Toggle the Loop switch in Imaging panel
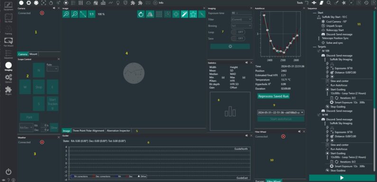The height and width of the screenshot is (182, 377). 238,32
